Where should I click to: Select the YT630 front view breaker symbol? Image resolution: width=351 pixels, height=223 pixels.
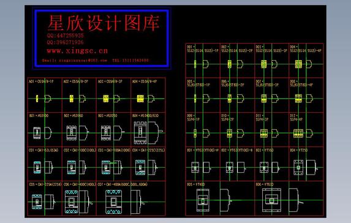[x=271, y=200]
